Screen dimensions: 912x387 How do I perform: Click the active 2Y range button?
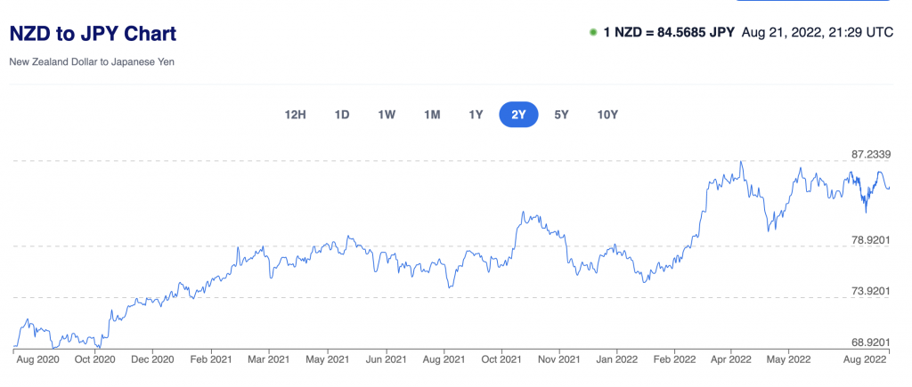(518, 115)
